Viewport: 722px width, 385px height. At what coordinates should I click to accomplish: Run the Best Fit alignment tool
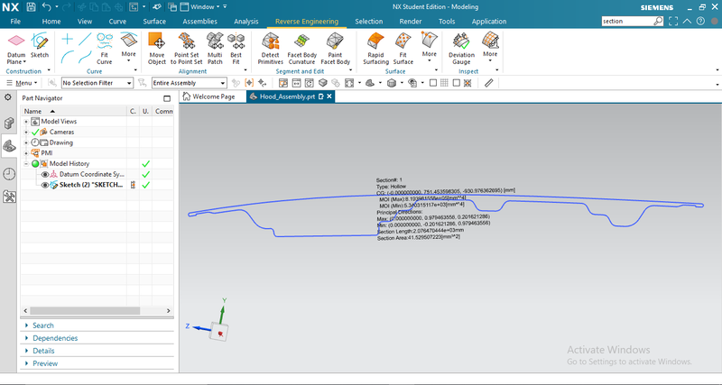(236, 49)
